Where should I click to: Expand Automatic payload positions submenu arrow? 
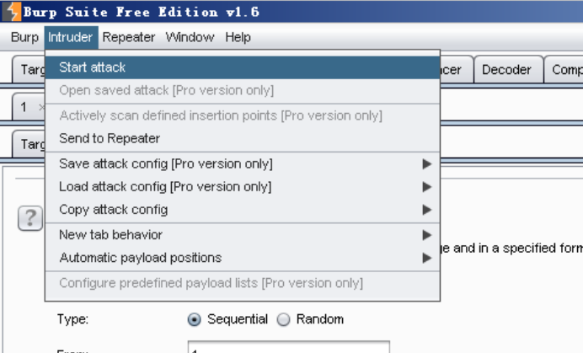tap(427, 258)
